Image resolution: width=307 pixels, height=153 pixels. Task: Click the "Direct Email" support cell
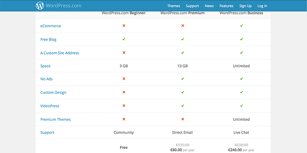coord(182,132)
